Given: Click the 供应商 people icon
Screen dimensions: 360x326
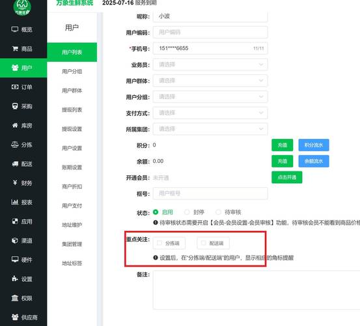Looking at the screenshot, I should pos(15,318).
